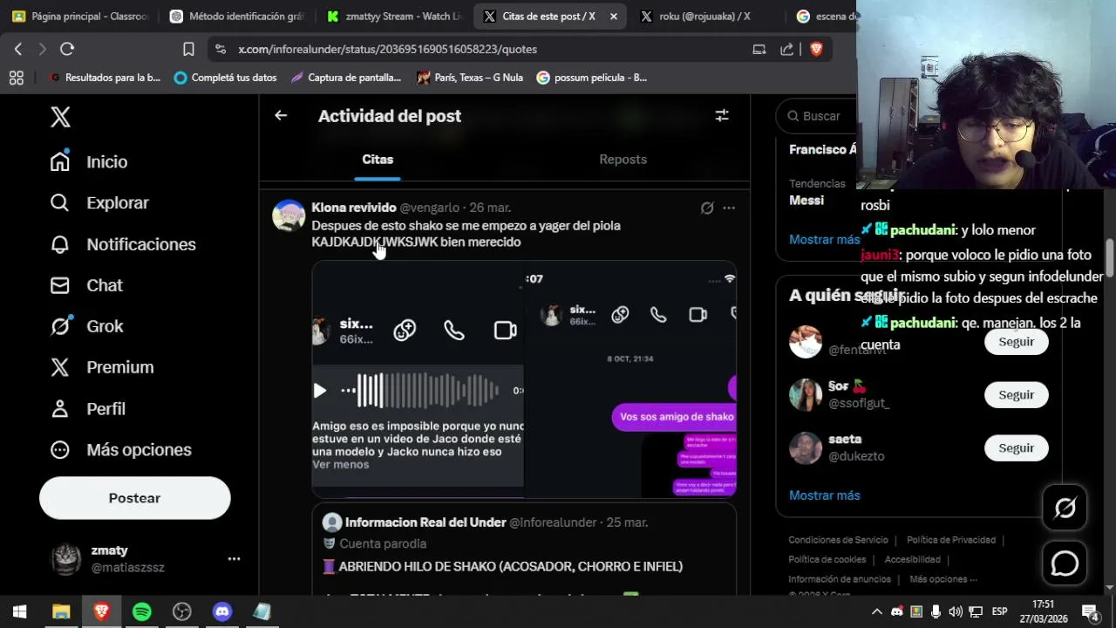1116x628 pixels.
Task: Open Windows Start menu
Action: tap(19, 611)
